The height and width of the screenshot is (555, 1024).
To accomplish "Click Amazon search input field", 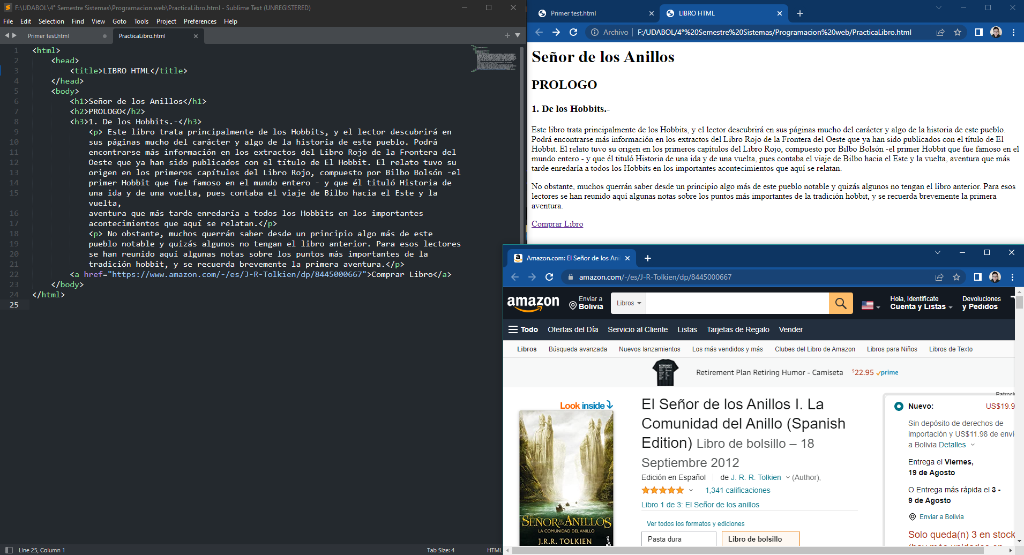I will coord(737,303).
